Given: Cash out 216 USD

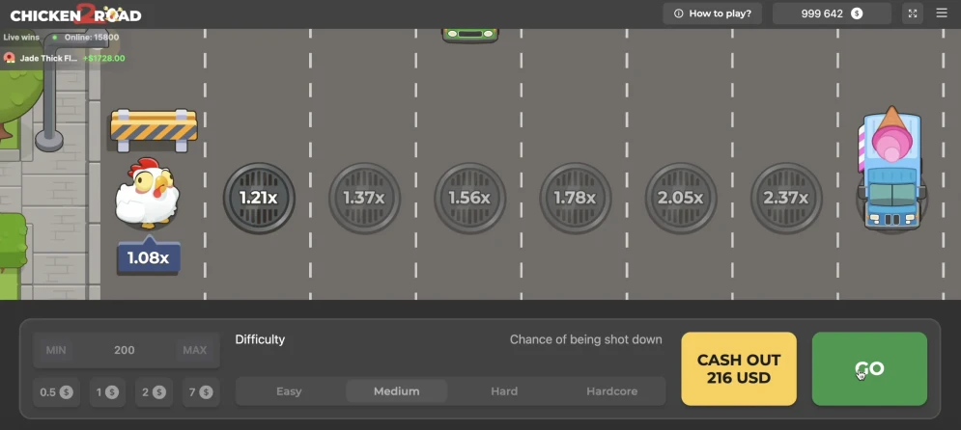Looking at the screenshot, I should pos(739,369).
